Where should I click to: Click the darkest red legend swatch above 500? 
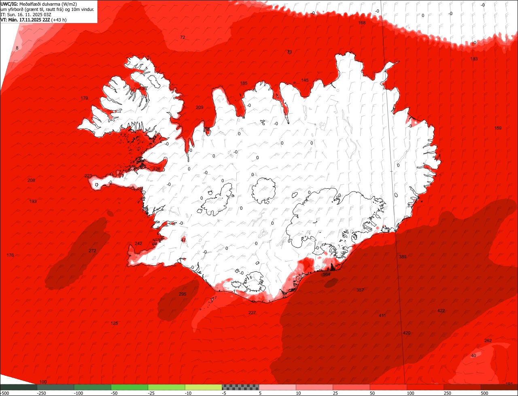click(x=499, y=387)
